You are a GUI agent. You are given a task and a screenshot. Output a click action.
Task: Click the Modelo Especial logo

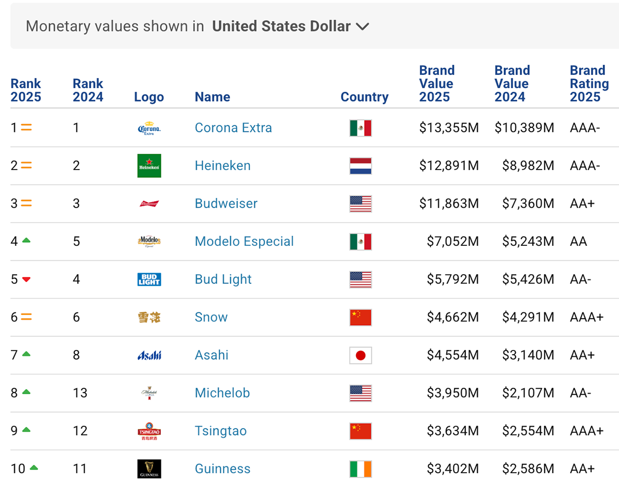tap(149, 241)
